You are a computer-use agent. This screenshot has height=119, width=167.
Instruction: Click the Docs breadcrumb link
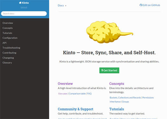(61, 5)
